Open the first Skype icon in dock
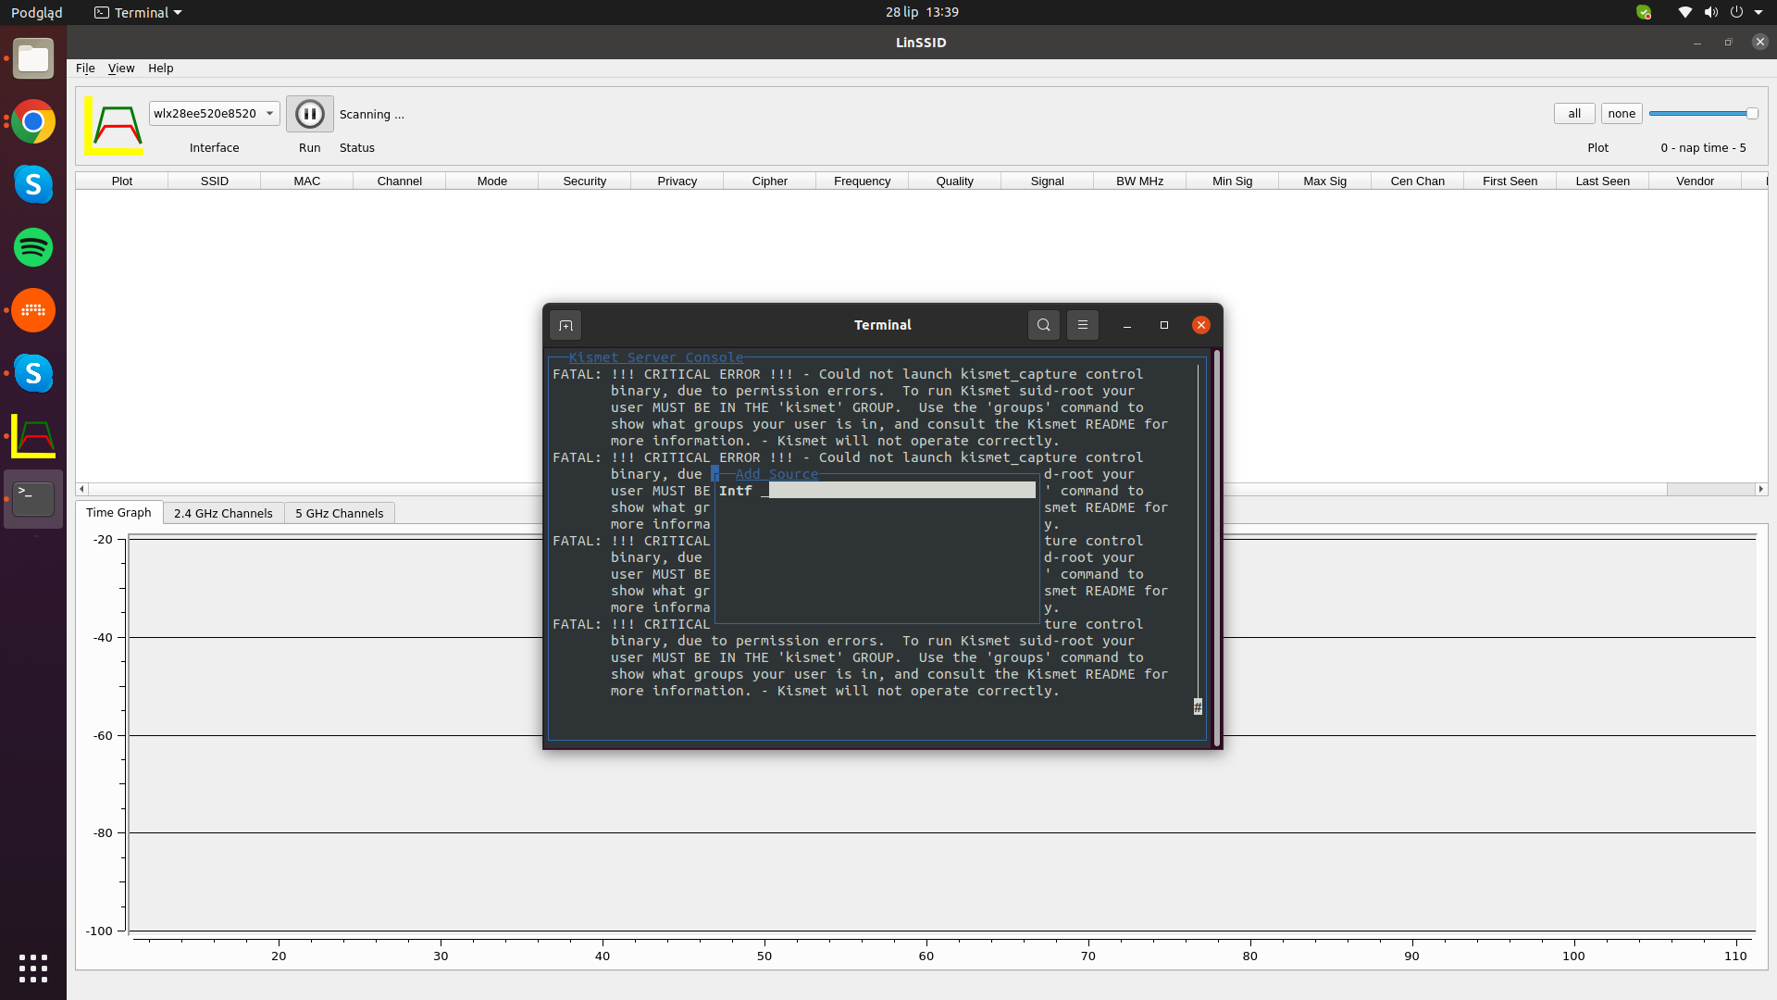 [x=33, y=184]
